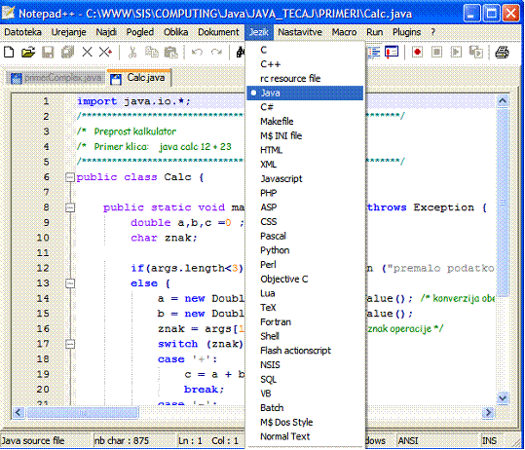Click the Playback macro icon
Viewport: 525px width, 450px height.
tap(456, 53)
